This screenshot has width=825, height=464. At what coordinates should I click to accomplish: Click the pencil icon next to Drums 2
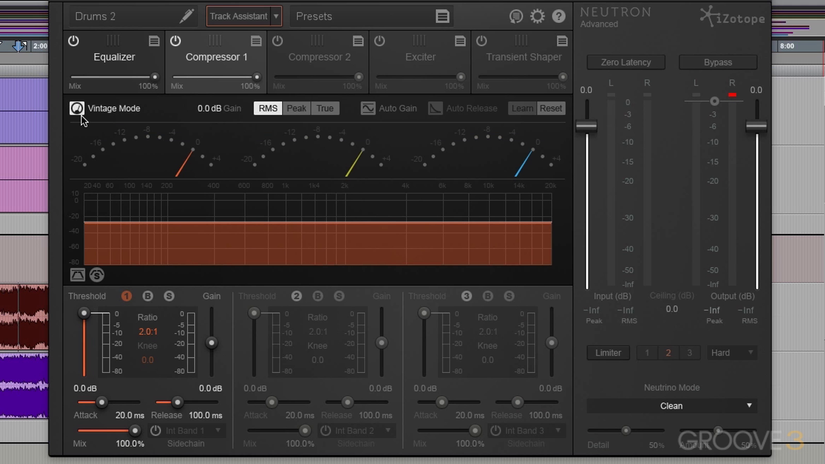pyautogui.click(x=187, y=16)
